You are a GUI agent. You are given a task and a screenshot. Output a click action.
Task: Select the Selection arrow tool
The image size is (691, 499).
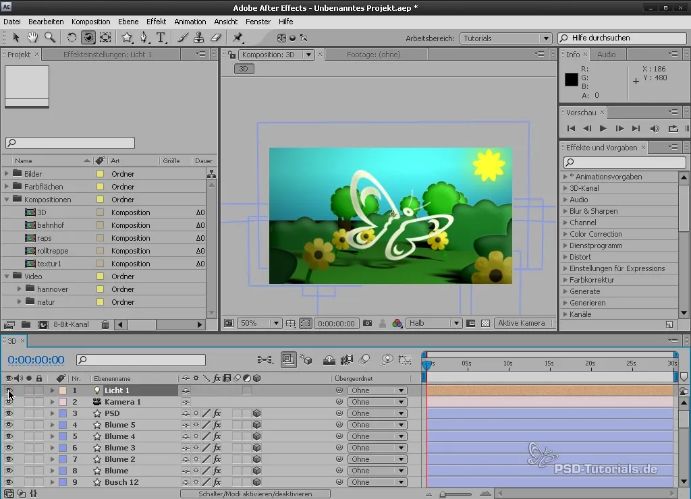[16, 38]
